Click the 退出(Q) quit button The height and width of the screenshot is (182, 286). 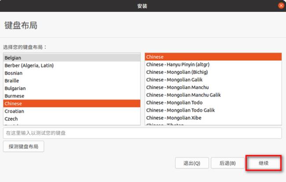point(192,163)
